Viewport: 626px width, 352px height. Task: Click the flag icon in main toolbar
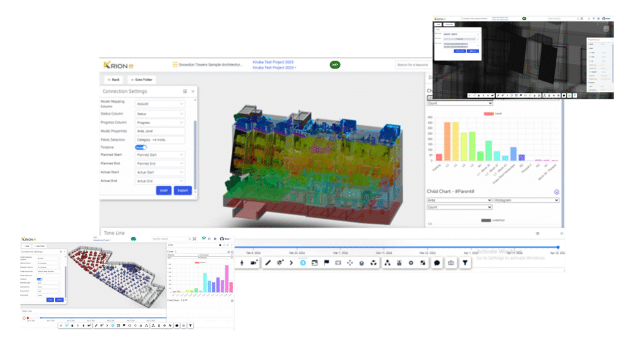[326, 263]
